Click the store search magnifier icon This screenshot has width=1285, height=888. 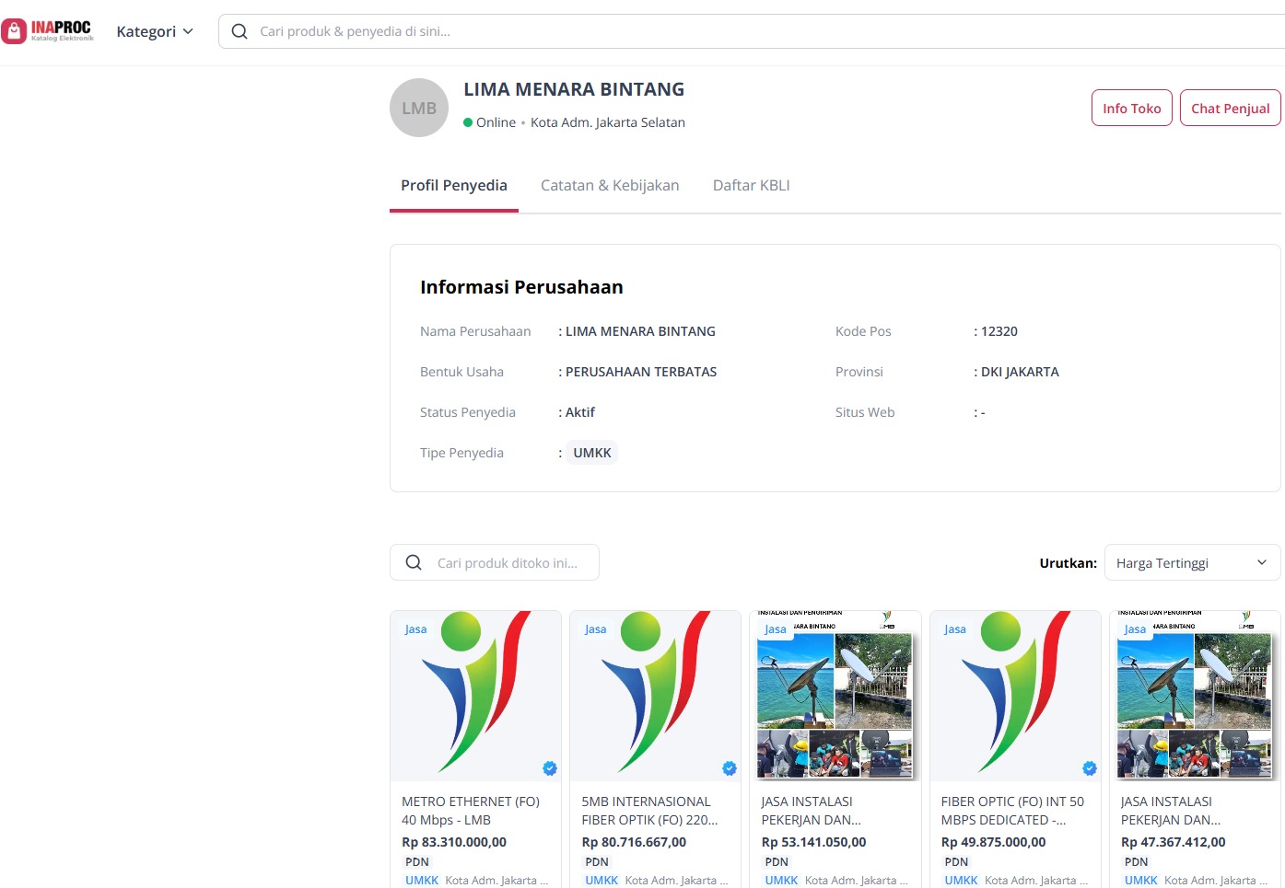coord(414,562)
